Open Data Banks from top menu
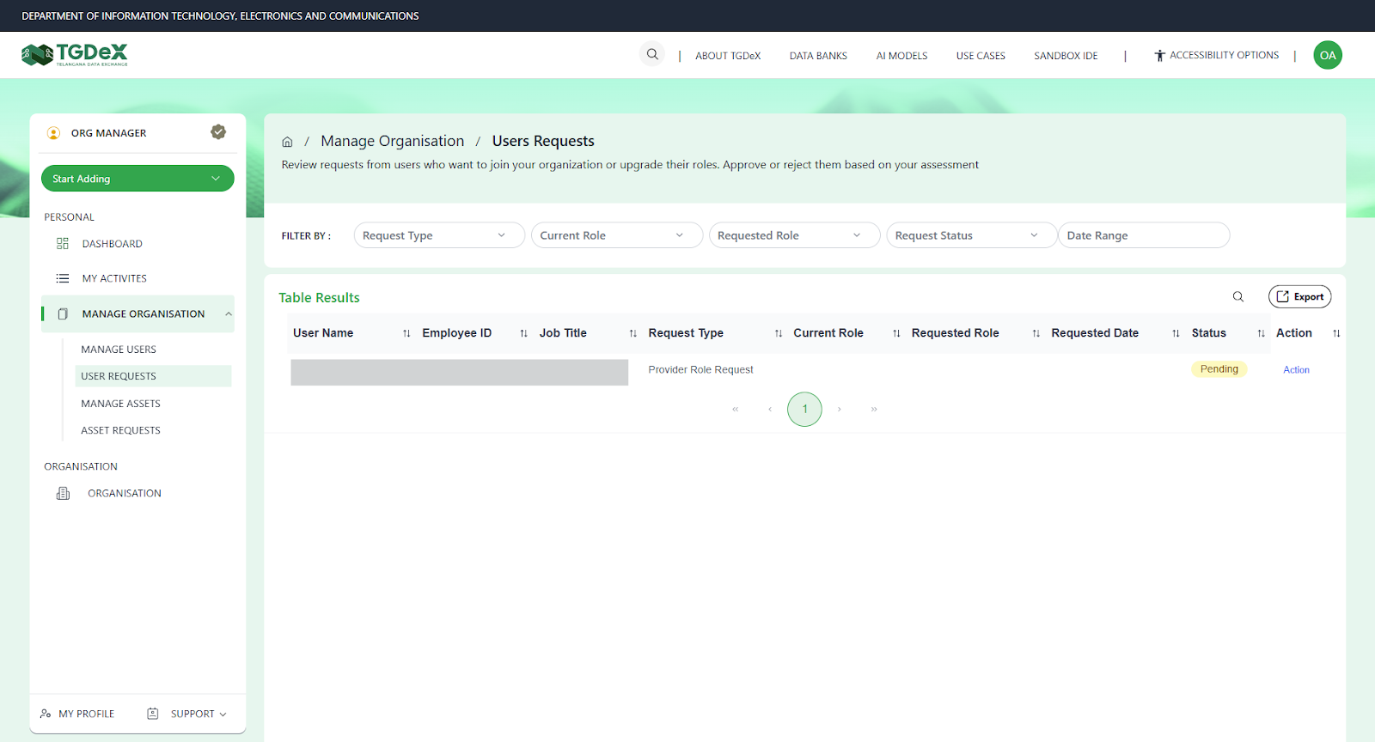The height and width of the screenshot is (742, 1375). point(817,56)
